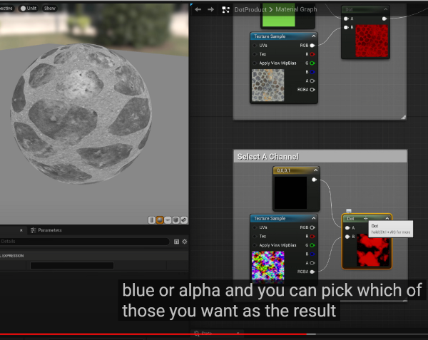Collapse the Dot node with cobblestone preview
Image resolution: width=428 pixels, height=340 pixels.
click(x=385, y=9)
